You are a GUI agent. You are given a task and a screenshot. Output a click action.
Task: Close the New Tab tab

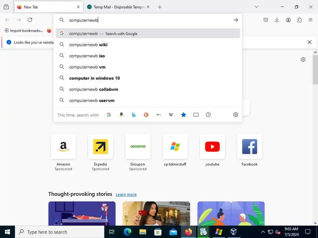[x=78, y=7]
